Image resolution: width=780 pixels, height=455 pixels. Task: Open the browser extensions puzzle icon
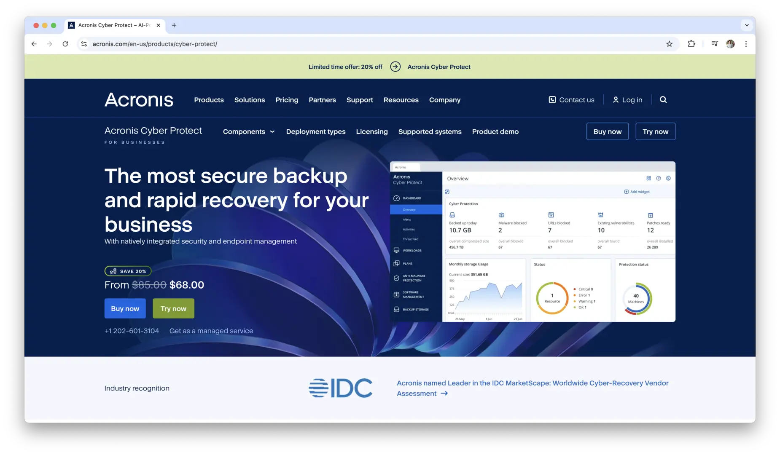[x=691, y=44]
